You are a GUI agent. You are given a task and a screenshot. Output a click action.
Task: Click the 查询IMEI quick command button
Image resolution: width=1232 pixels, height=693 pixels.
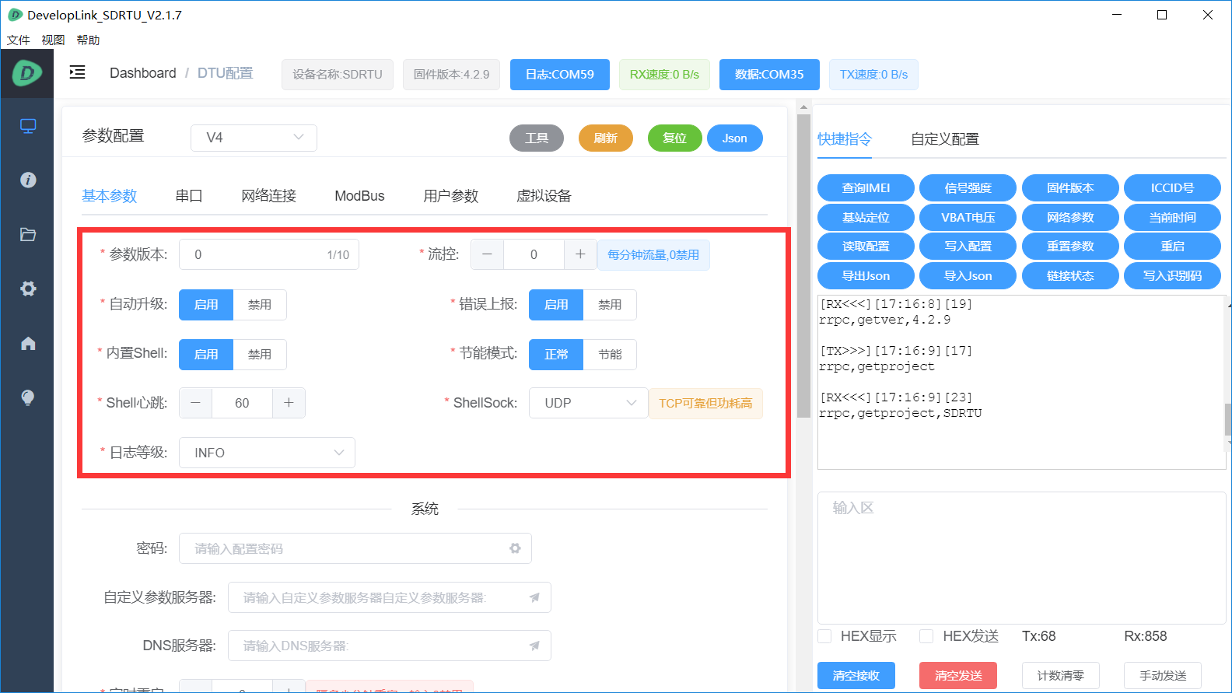pyautogui.click(x=866, y=188)
